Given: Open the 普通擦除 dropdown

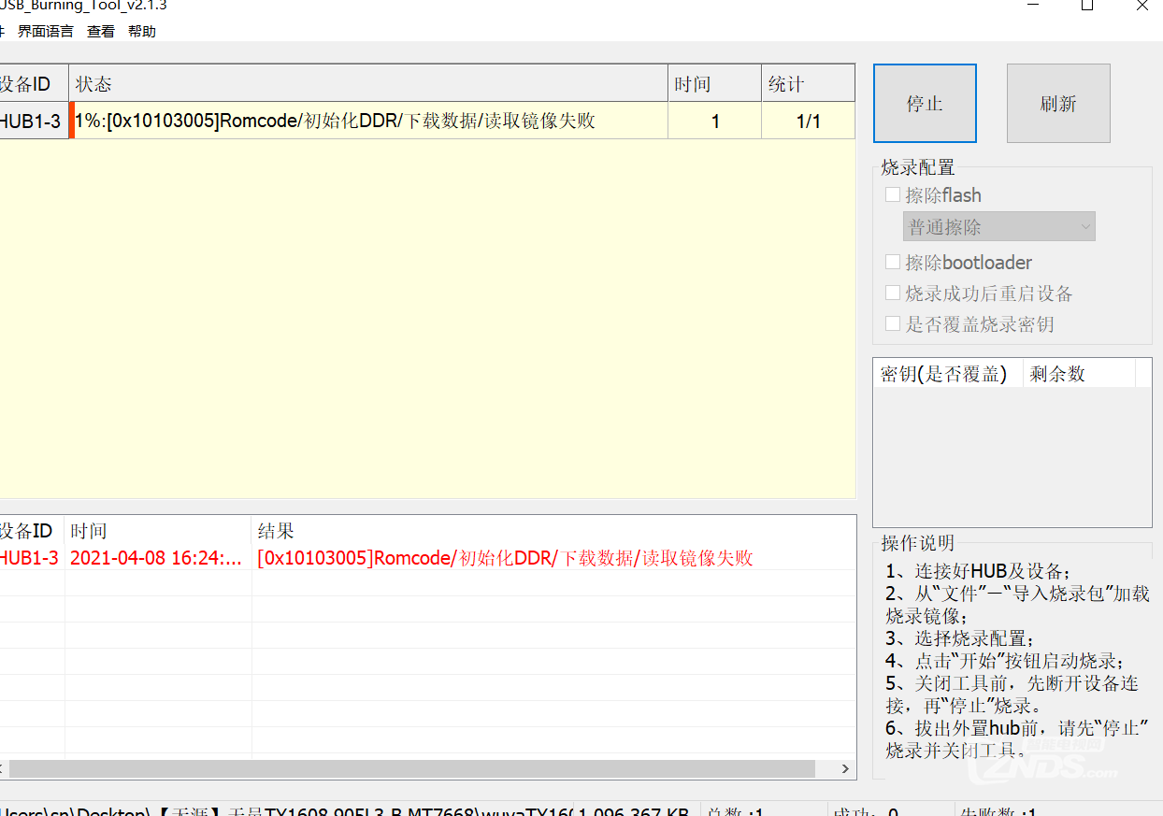Looking at the screenshot, I should point(999,226).
